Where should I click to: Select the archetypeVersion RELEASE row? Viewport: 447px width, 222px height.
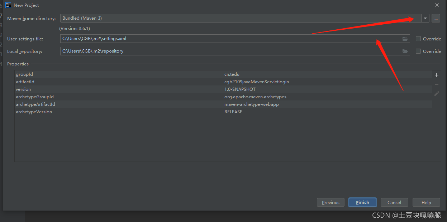tap(108, 112)
